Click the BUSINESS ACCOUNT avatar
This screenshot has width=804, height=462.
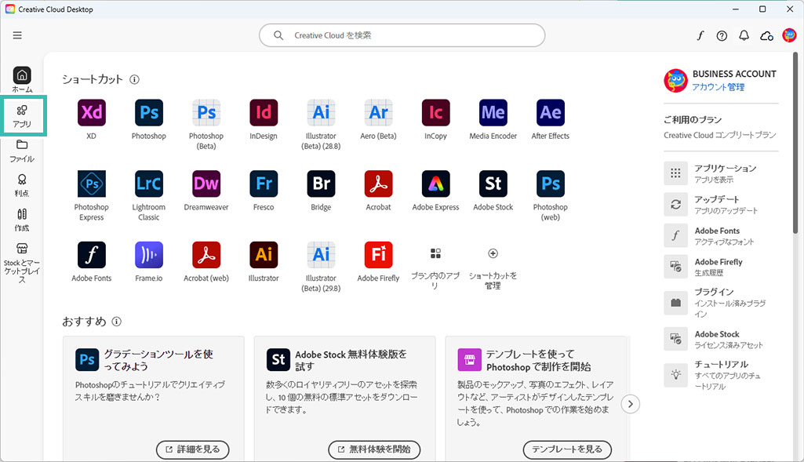pyautogui.click(x=676, y=81)
